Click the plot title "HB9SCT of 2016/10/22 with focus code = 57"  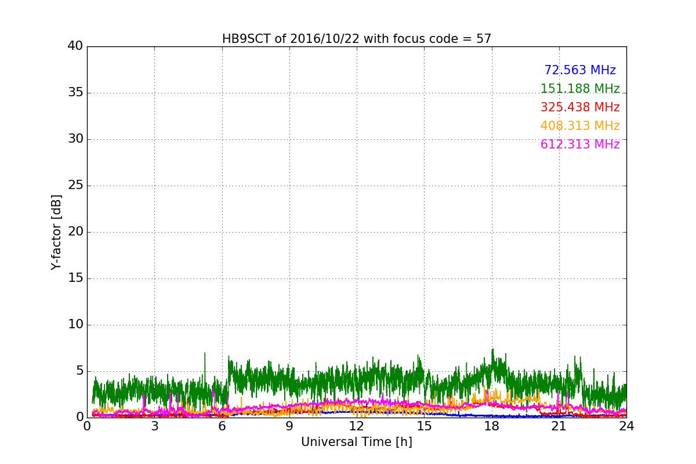pos(357,39)
